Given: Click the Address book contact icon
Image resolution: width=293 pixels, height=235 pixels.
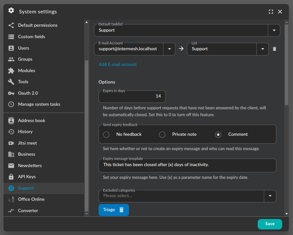Looking at the screenshot, I should 11,120.
